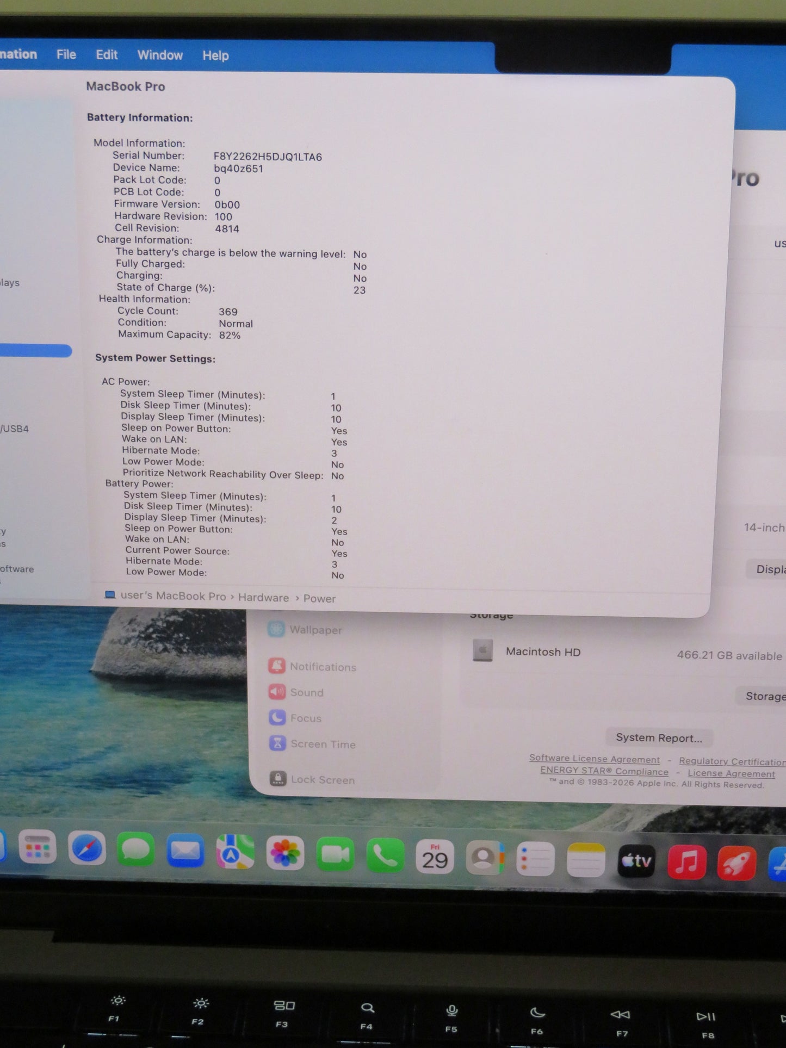Screen dimensions: 786x1048
Task: Click the cycle count value 369
Action: [x=228, y=312]
